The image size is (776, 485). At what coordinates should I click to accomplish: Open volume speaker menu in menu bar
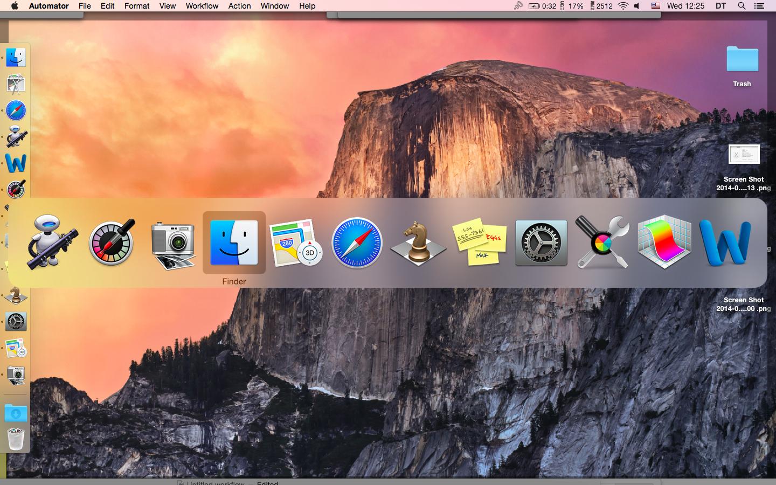pos(638,6)
